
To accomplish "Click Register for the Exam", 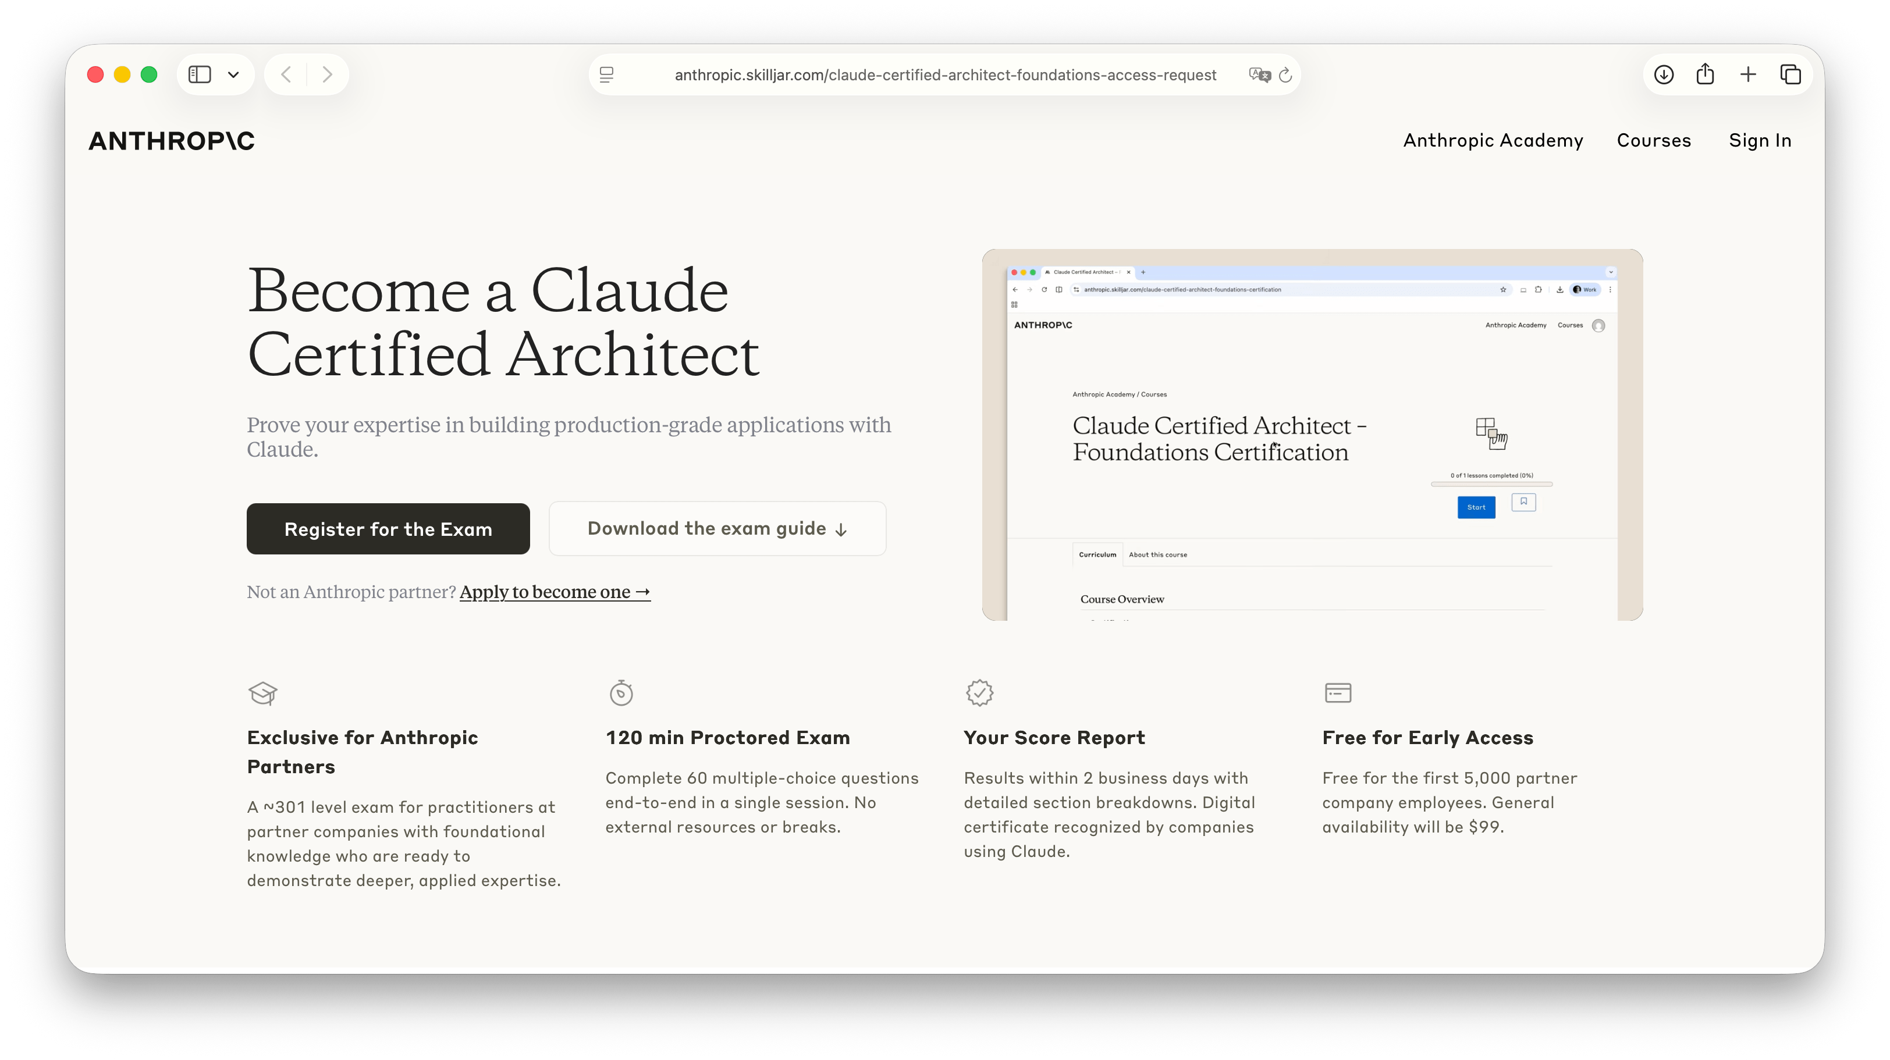I will [x=388, y=528].
